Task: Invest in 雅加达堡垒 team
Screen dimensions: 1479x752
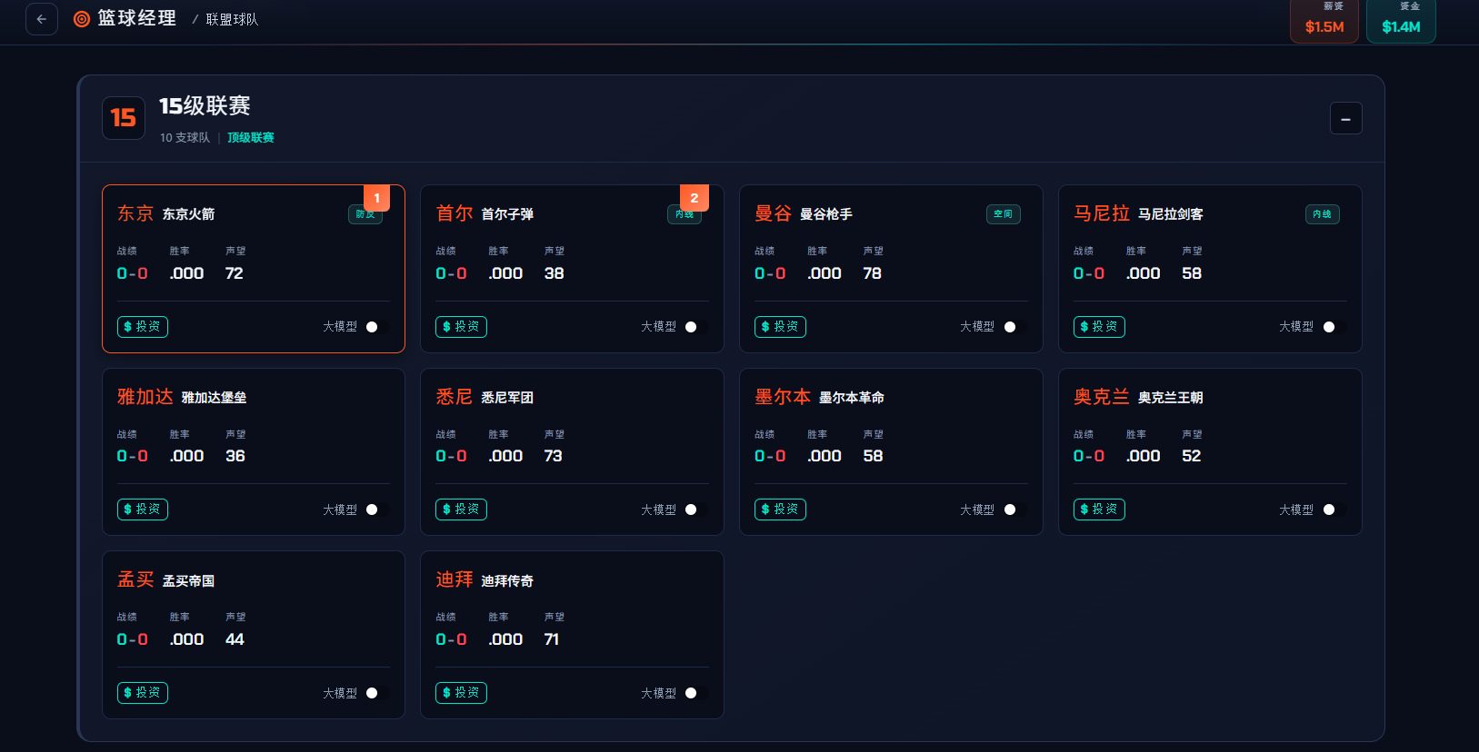Action: 143,510
